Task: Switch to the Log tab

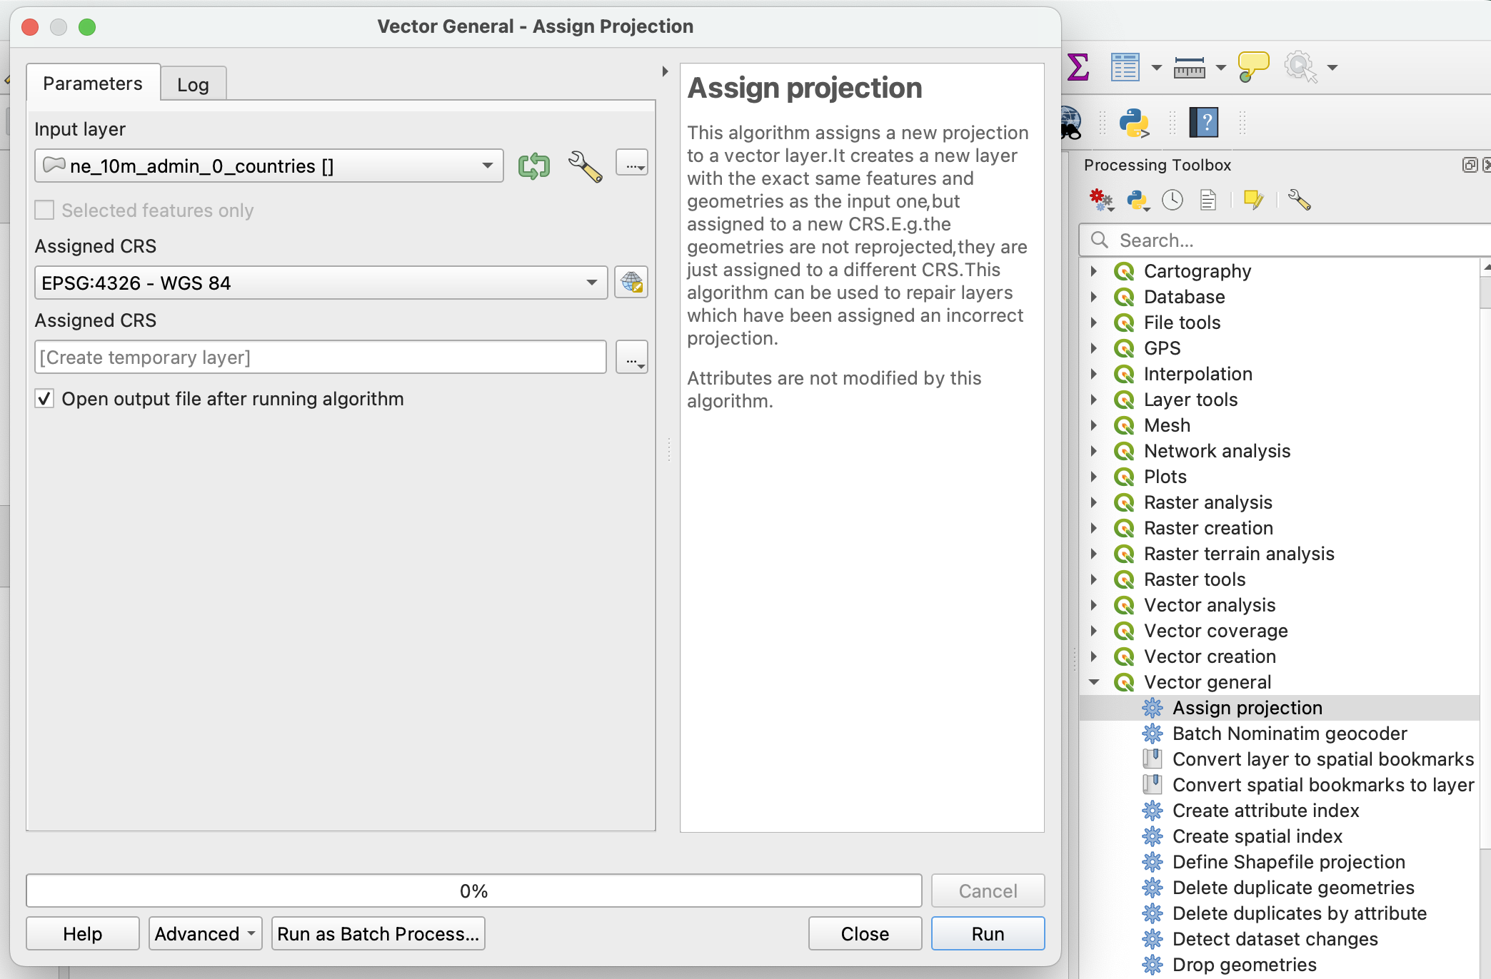Action: (x=193, y=85)
